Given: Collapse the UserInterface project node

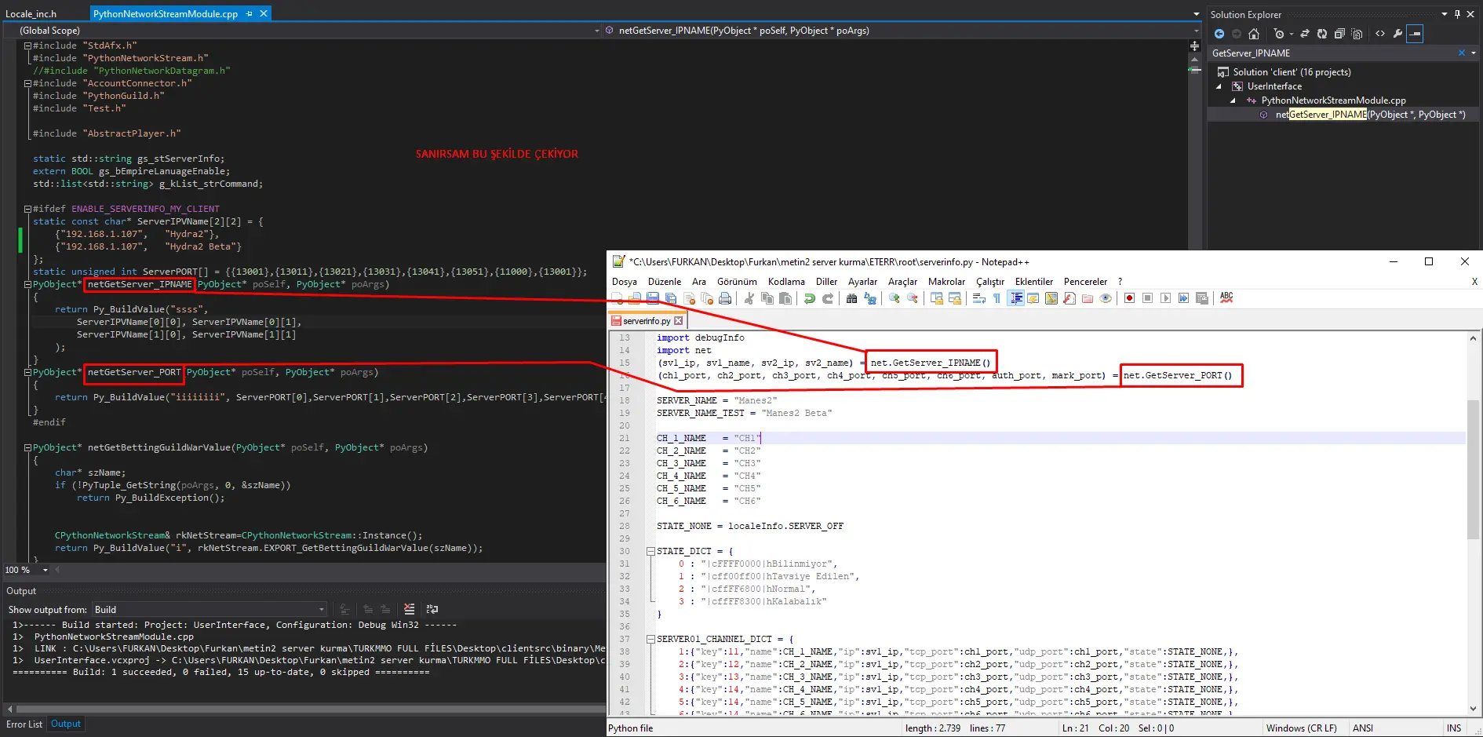Looking at the screenshot, I should click(x=1219, y=86).
